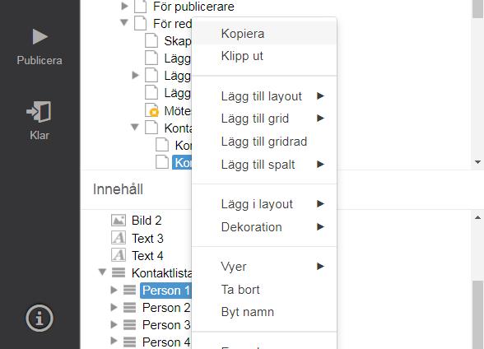Screen dimensions: 484x349
Task: Click the Skap page icon
Action: coord(151,40)
